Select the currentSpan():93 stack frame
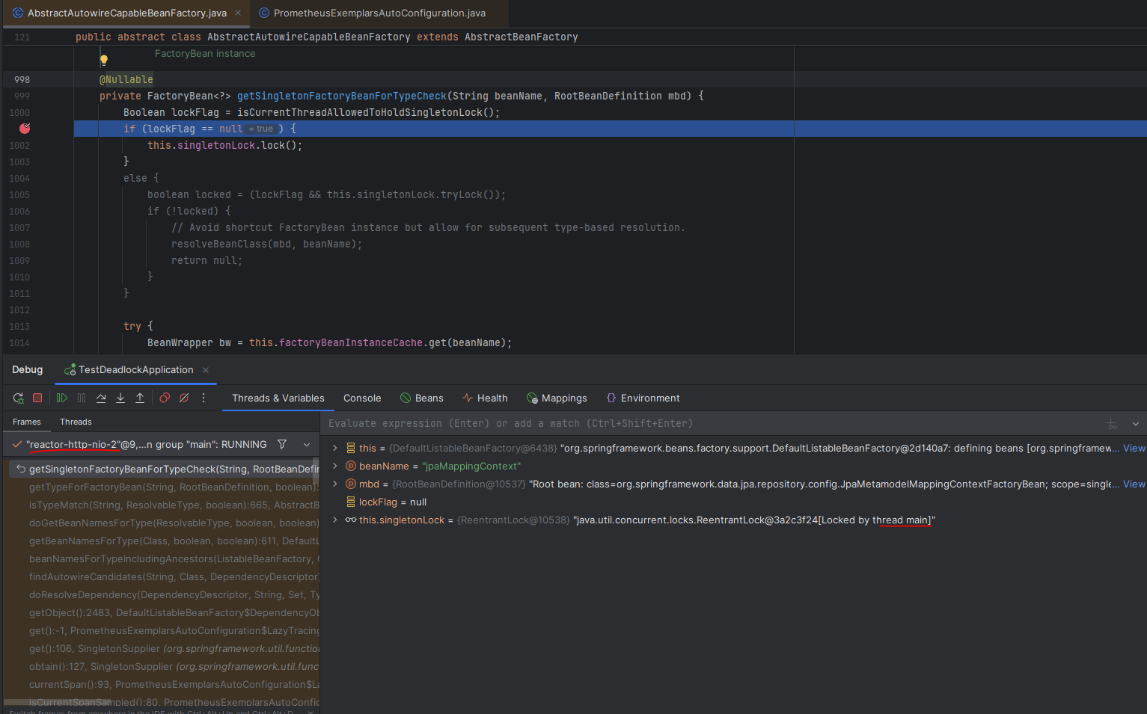The image size is (1147, 714). coord(165,685)
